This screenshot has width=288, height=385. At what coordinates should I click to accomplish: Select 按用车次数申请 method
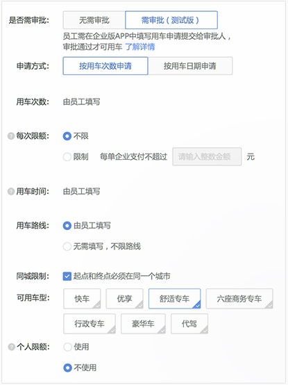click(x=105, y=66)
